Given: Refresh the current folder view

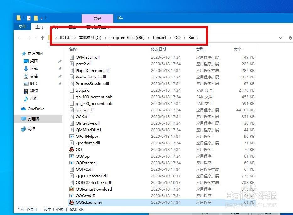Looking at the screenshot, I should click(290, 38).
